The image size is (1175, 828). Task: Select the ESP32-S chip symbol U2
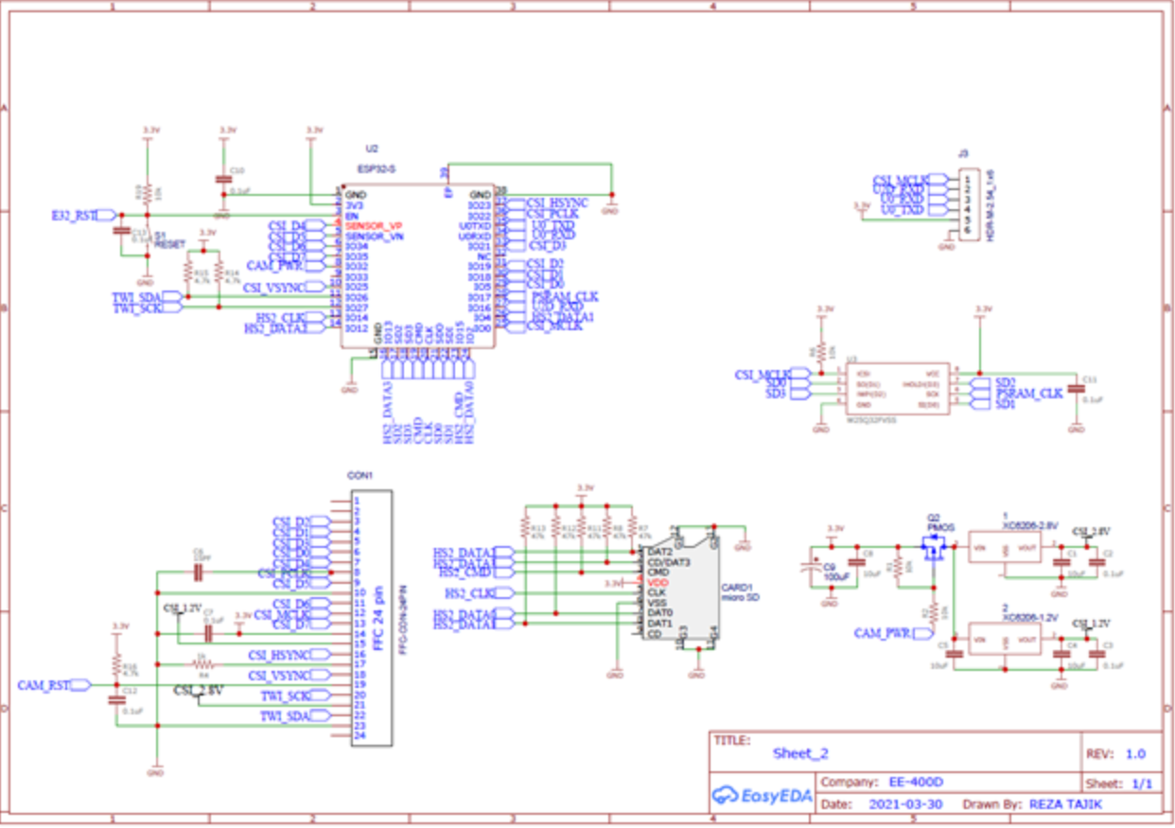(417, 267)
